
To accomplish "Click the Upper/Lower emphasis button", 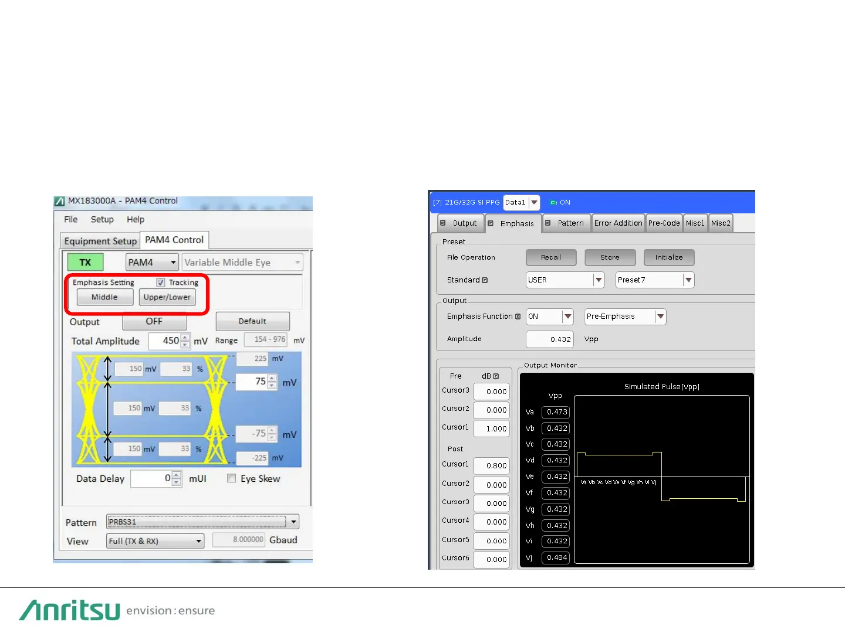I will coord(167,297).
